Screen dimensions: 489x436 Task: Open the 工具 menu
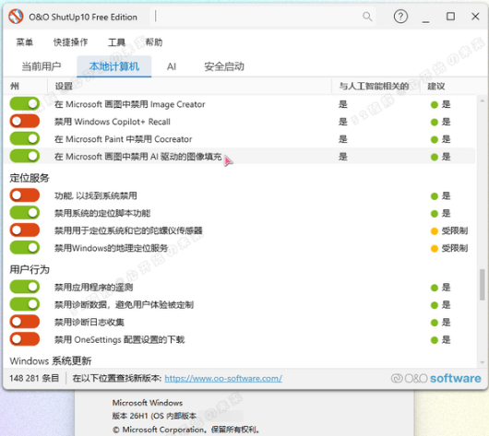[x=116, y=42]
